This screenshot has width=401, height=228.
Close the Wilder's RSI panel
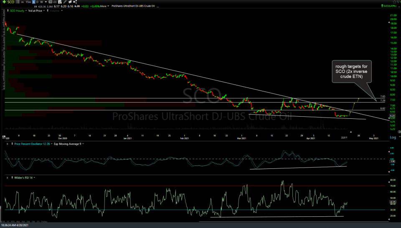(7, 178)
